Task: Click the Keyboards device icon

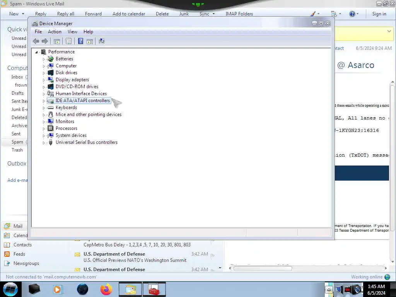Action: pos(51,108)
